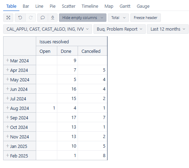Open the project filter CAL_APPLI dropdown
The image size is (189, 168).
tap(47, 29)
